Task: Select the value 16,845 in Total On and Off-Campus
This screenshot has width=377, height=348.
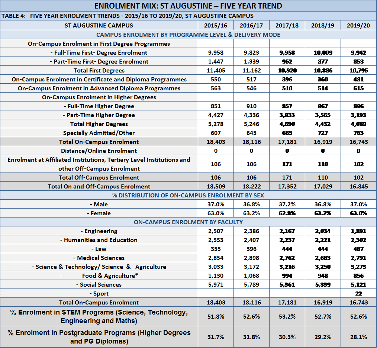Action: tap(359, 186)
